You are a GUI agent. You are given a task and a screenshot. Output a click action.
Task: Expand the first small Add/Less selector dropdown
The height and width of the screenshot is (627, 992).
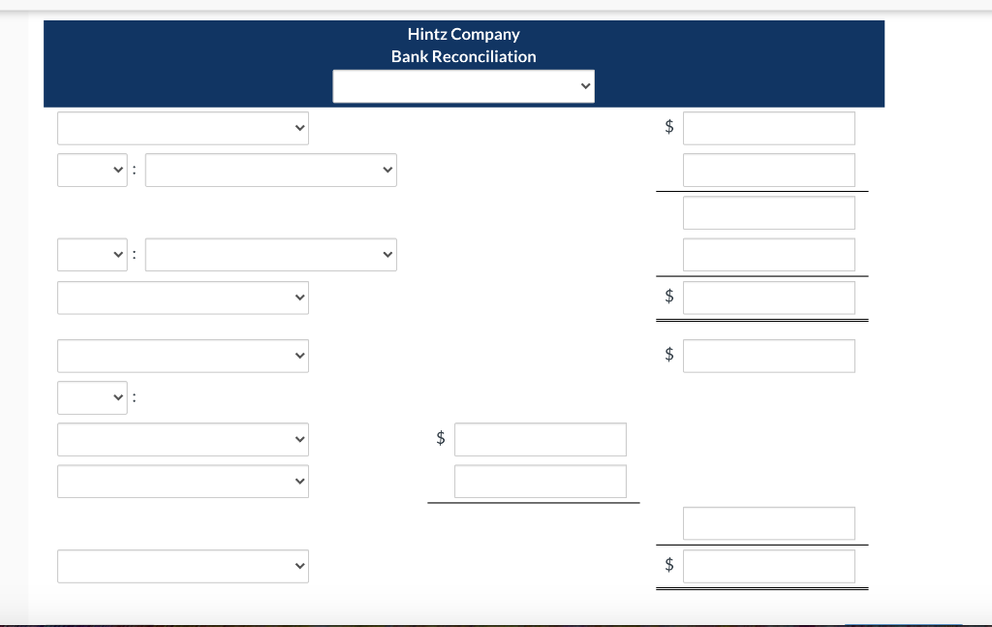pyautogui.click(x=92, y=170)
